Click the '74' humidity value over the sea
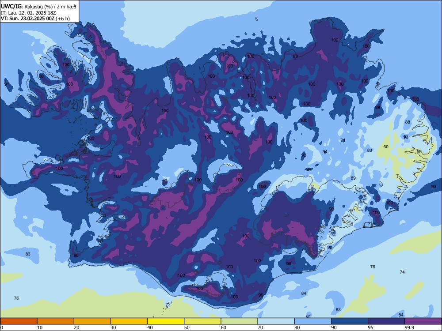 [402, 272]
